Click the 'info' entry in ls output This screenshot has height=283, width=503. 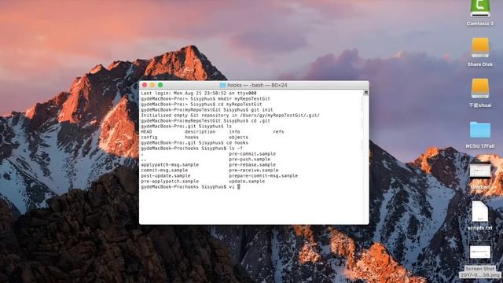tap(234, 131)
